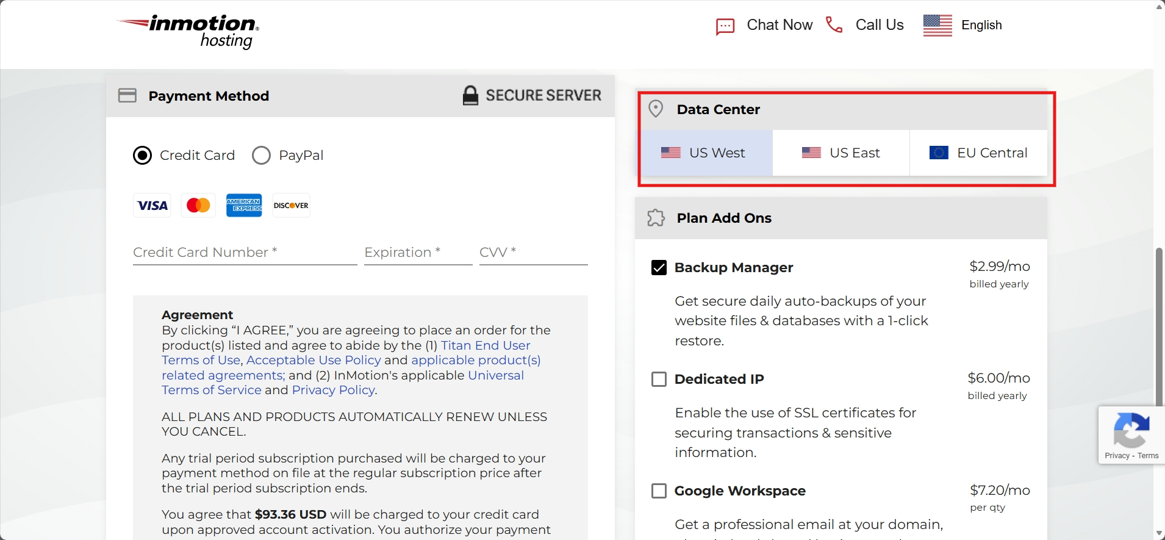Click the Mastercard logo
The width and height of the screenshot is (1165, 540).
(198, 206)
